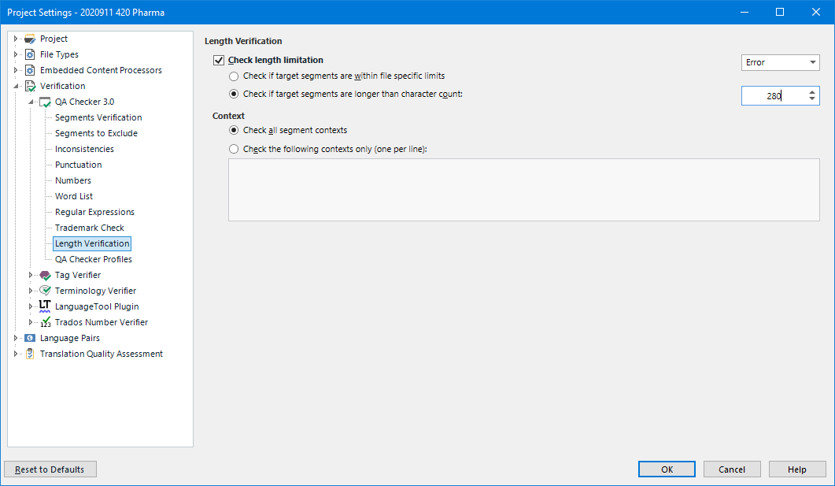This screenshot has width=835, height=486.
Task: Select check targets within file specific limits
Action: 234,76
